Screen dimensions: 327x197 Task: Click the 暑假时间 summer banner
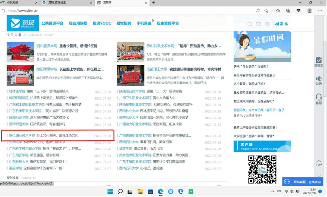pos(262,47)
